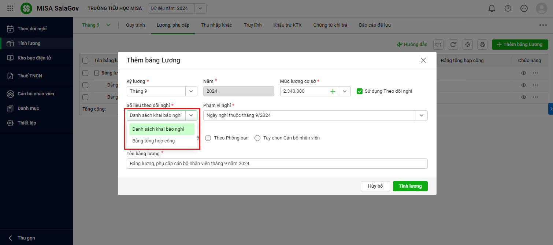553x245 pixels.
Task: Open the keyboard shortcuts icon
Action: 438,45
